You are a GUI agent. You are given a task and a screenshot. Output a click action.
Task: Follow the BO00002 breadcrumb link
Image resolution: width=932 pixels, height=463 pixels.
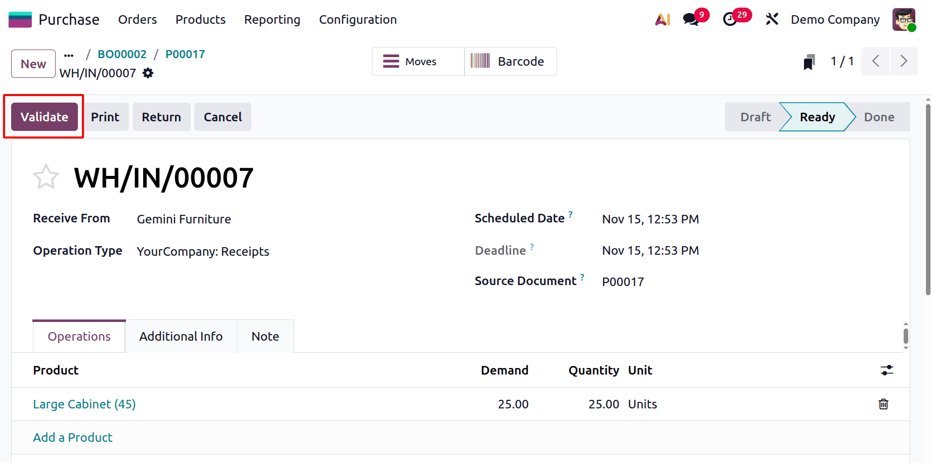[121, 54]
